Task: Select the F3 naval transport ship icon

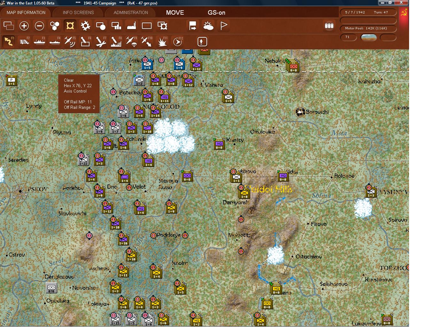Action: pyautogui.click(x=39, y=41)
